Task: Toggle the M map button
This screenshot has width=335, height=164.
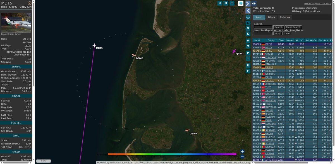Action: click(248, 46)
